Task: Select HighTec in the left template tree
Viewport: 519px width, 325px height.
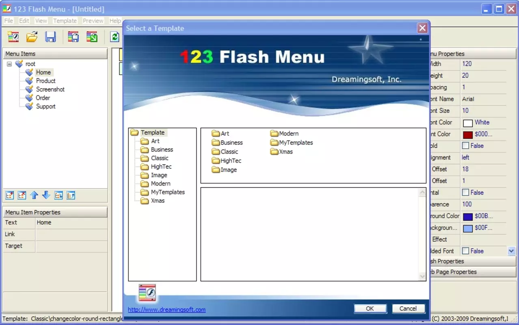Action: point(161,167)
